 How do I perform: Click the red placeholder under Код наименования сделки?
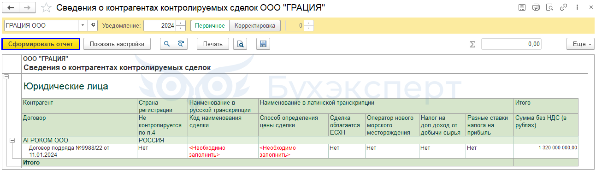point(223,151)
